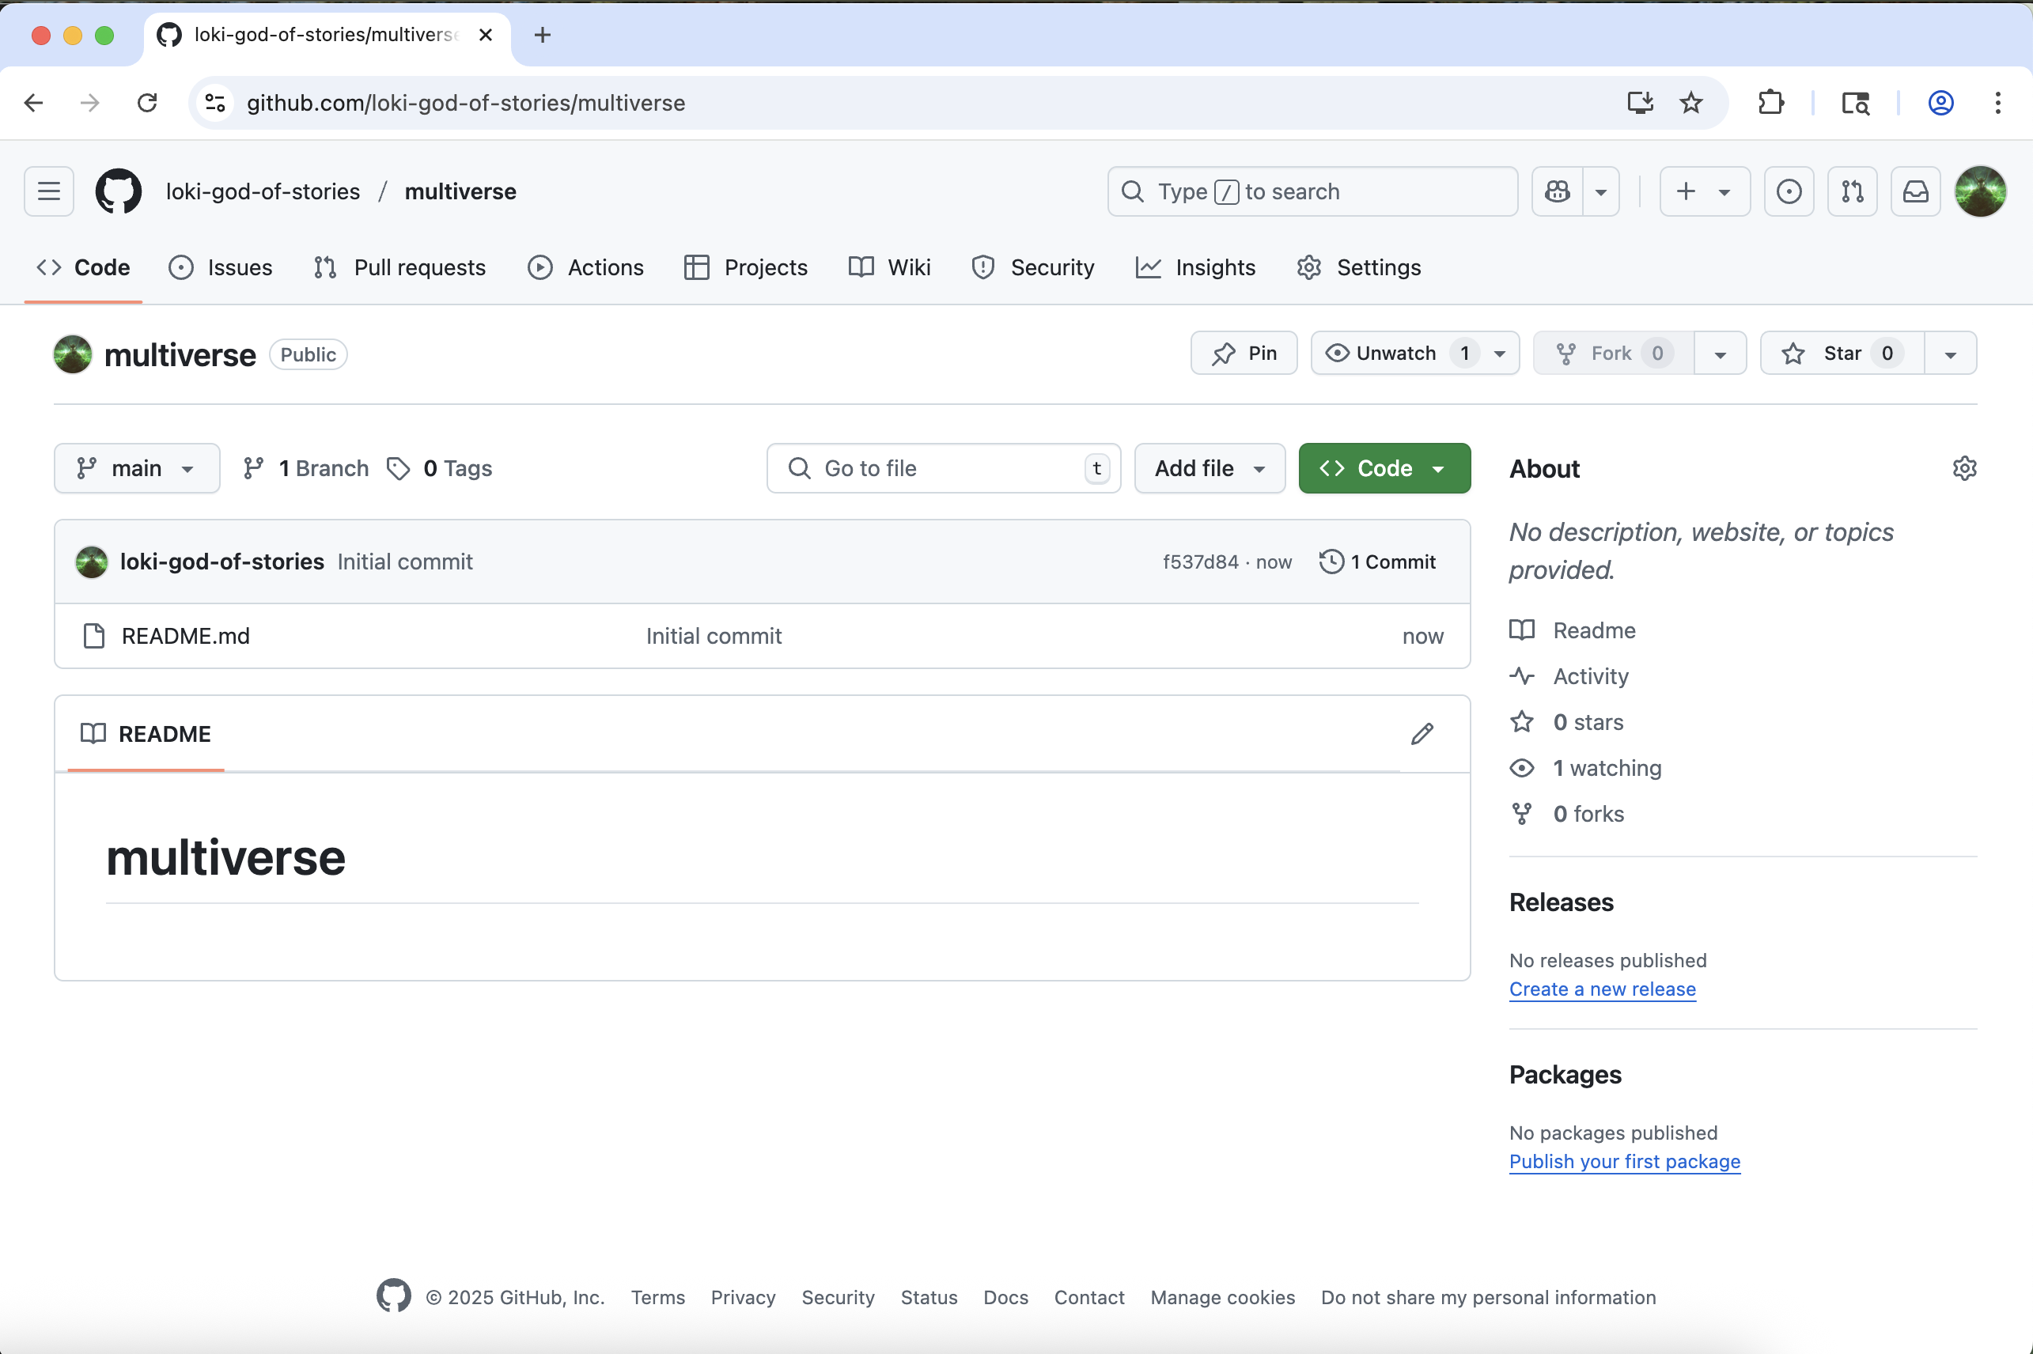
Task: Bookmark page with Chrome star icon
Action: pyautogui.click(x=1690, y=104)
